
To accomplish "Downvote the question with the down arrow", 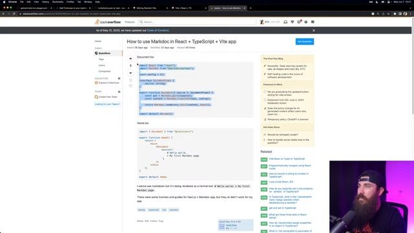I will (x=131, y=73).
